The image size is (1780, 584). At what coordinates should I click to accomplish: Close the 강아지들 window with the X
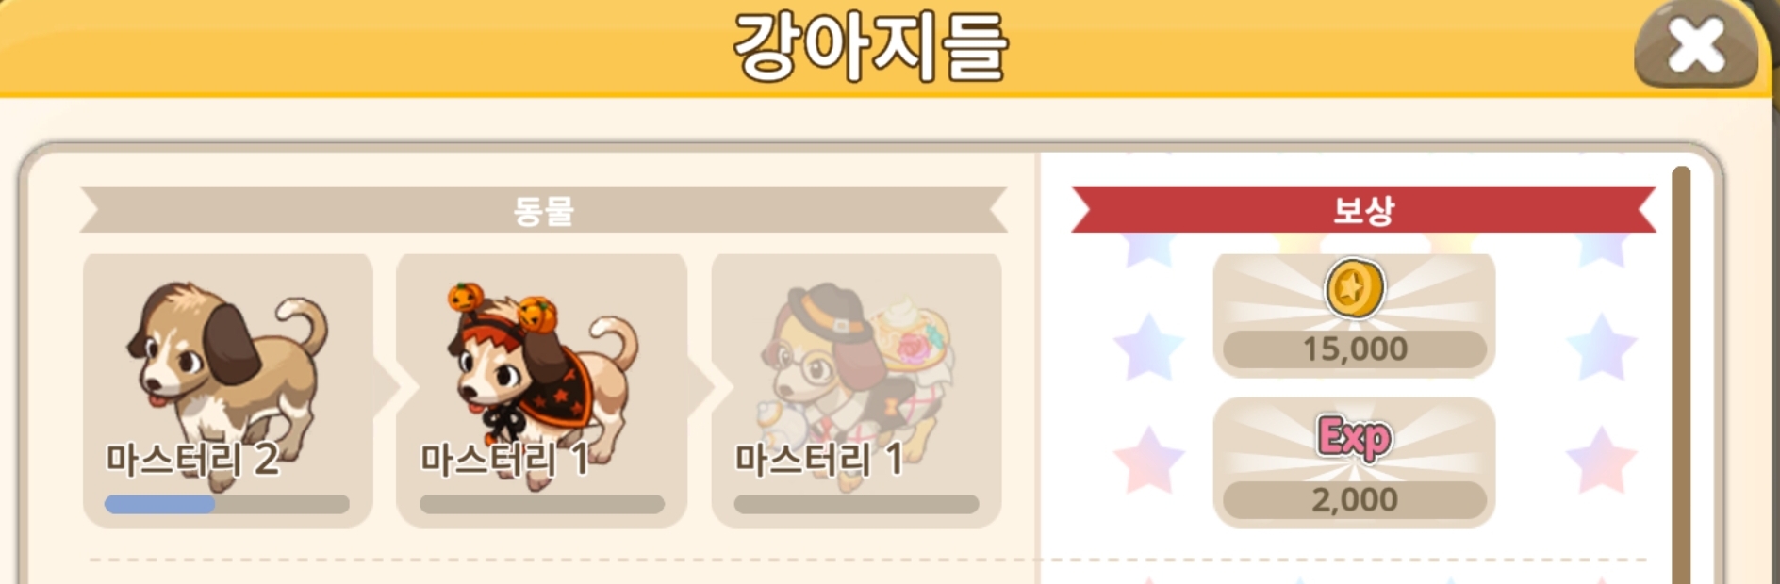(x=1695, y=44)
